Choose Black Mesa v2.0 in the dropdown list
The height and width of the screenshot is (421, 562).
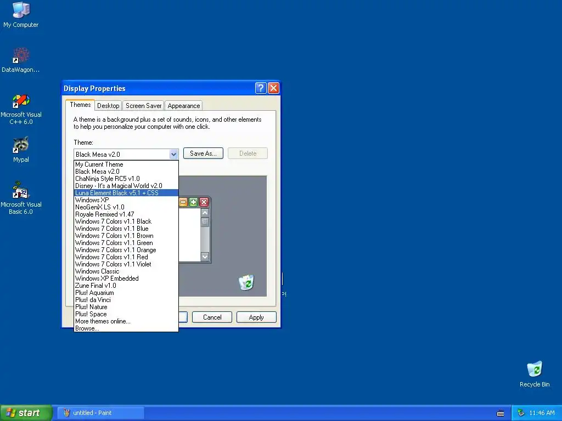(x=126, y=172)
